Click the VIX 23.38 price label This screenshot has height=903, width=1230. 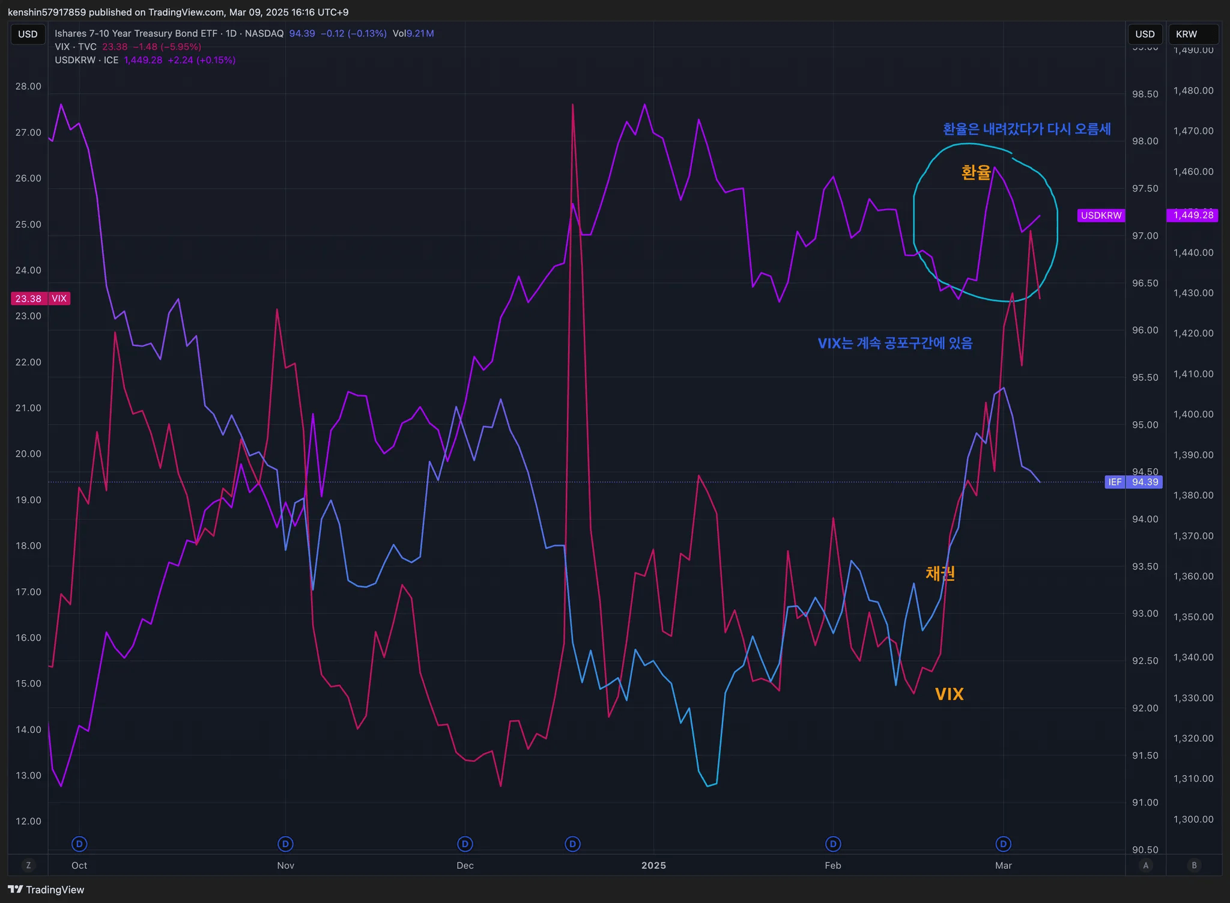(41, 299)
